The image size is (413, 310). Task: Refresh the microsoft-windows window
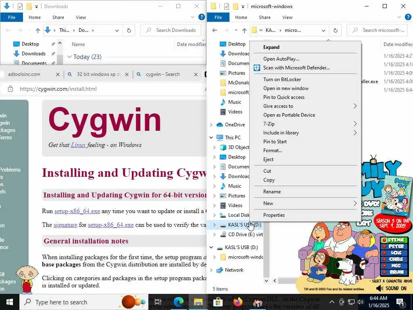pyautogui.click(x=335, y=30)
